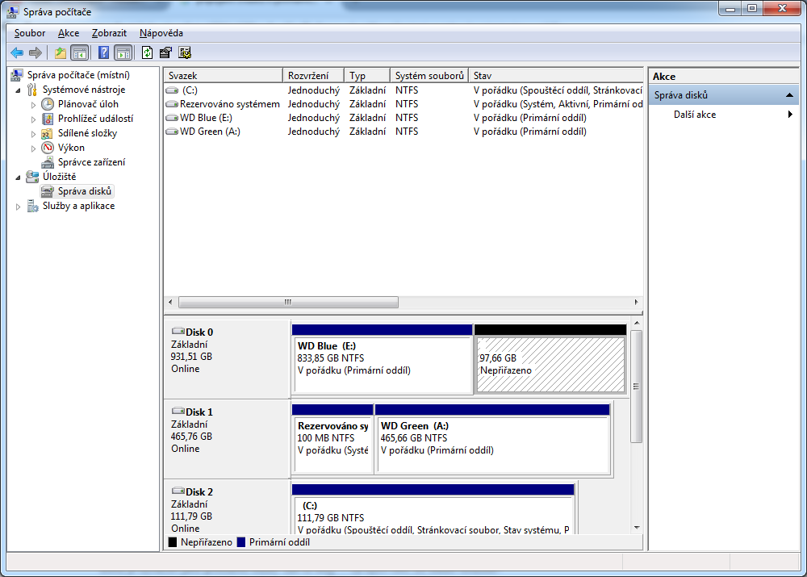Viewport: 807px width, 577px height.
Task: Expand the Výkon tree node
Action: coord(33,148)
